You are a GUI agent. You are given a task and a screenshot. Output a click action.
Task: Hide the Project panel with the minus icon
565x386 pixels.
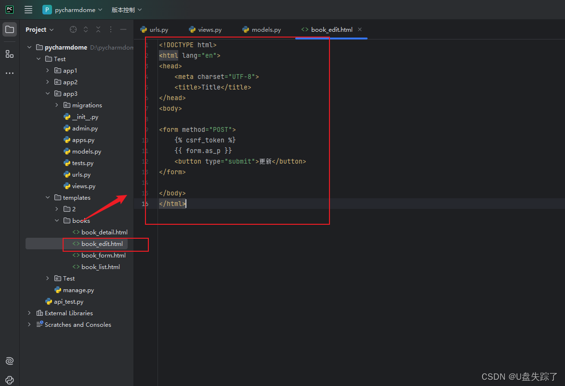[x=123, y=29]
